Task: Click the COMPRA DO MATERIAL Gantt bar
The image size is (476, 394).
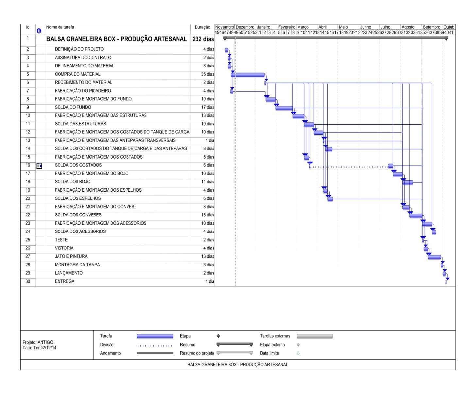Action: [248, 75]
